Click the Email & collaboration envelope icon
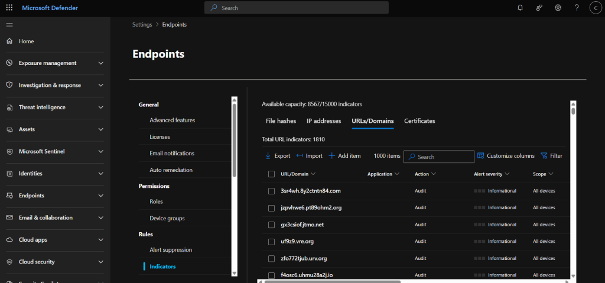The image size is (605, 283). 9,218
